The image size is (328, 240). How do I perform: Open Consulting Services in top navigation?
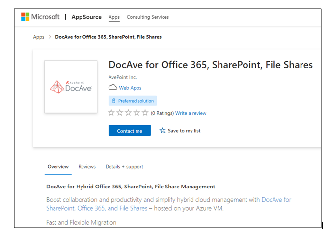(148, 17)
